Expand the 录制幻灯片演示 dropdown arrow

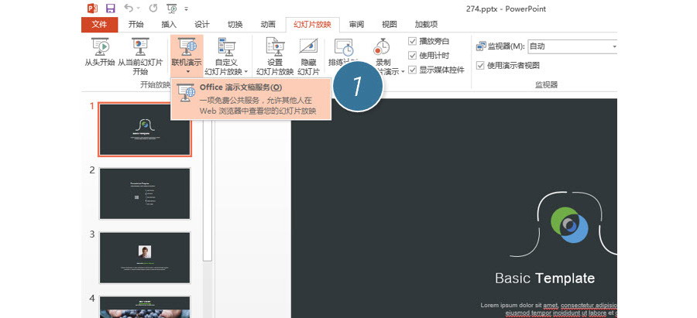click(402, 71)
